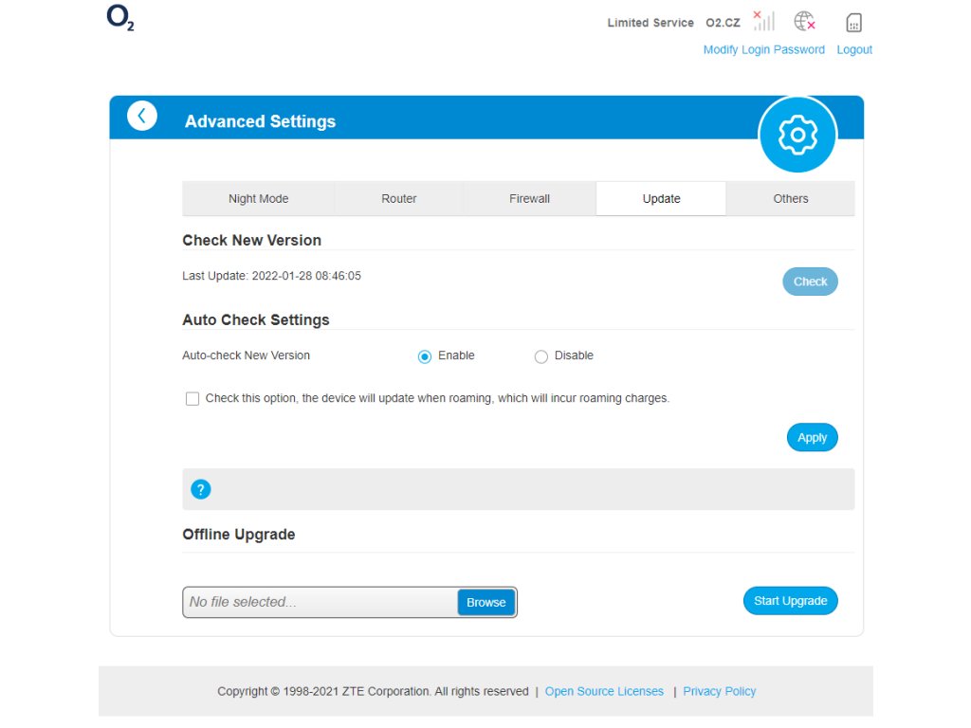Click the O2 logo

tap(120, 20)
